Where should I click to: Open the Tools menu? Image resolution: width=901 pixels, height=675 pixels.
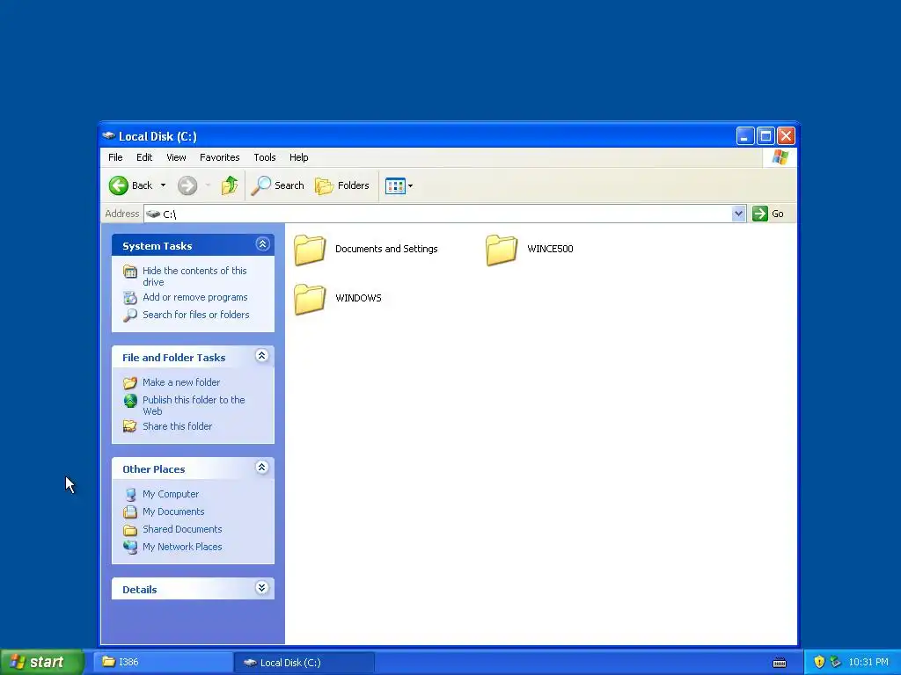coord(265,157)
